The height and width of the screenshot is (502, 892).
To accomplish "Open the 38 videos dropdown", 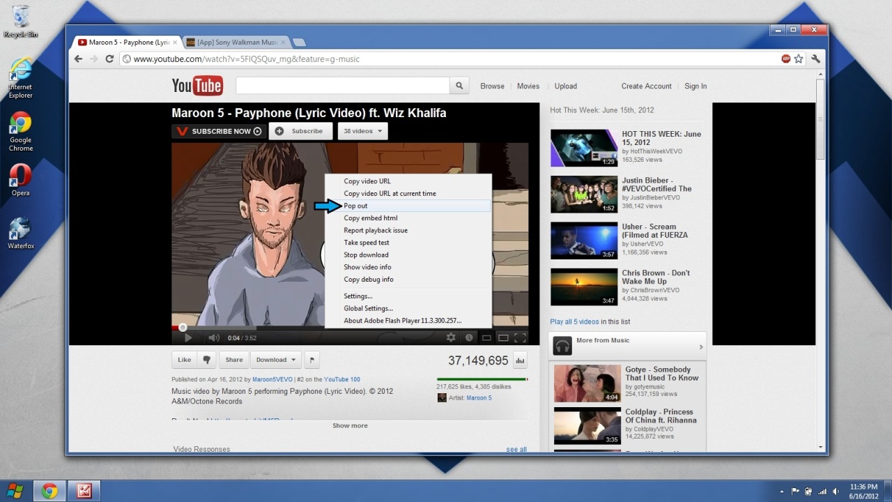I will tap(363, 131).
